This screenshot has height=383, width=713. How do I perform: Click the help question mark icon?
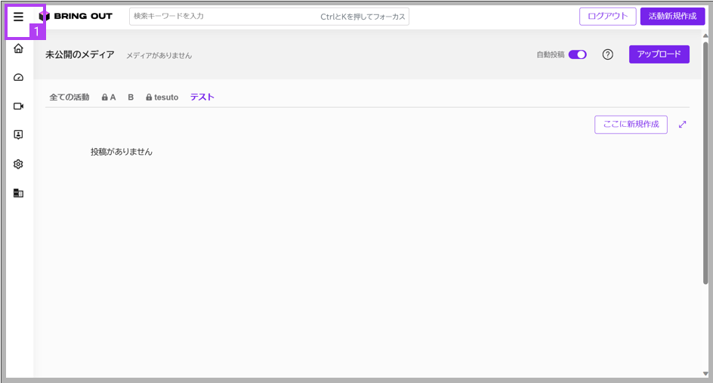(x=607, y=54)
